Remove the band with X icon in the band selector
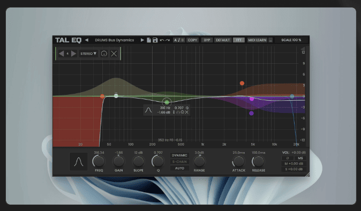This screenshot has width=361, height=211. 114,54
